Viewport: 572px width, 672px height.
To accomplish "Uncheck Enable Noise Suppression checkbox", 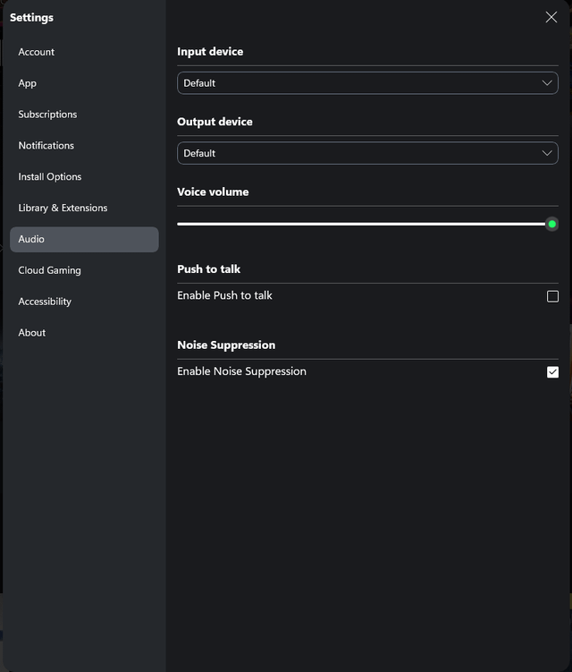I will click(552, 372).
